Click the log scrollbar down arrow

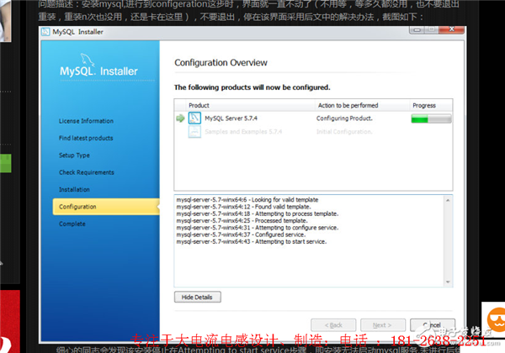pos(448,282)
